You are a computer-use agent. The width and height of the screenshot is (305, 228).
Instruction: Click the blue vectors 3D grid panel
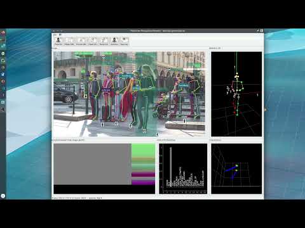pyautogui.click(x=236, y=168)
